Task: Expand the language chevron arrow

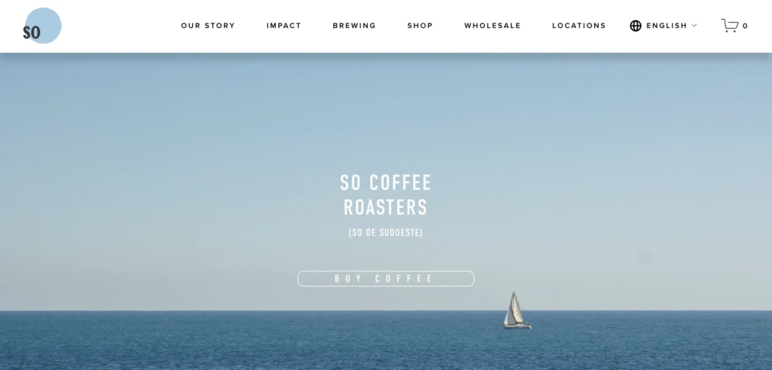Action: 694,26
